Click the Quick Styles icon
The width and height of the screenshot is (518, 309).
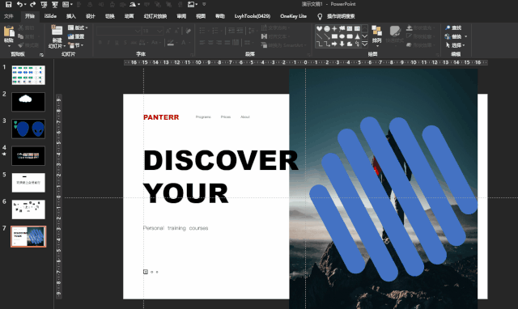[395, 31]
